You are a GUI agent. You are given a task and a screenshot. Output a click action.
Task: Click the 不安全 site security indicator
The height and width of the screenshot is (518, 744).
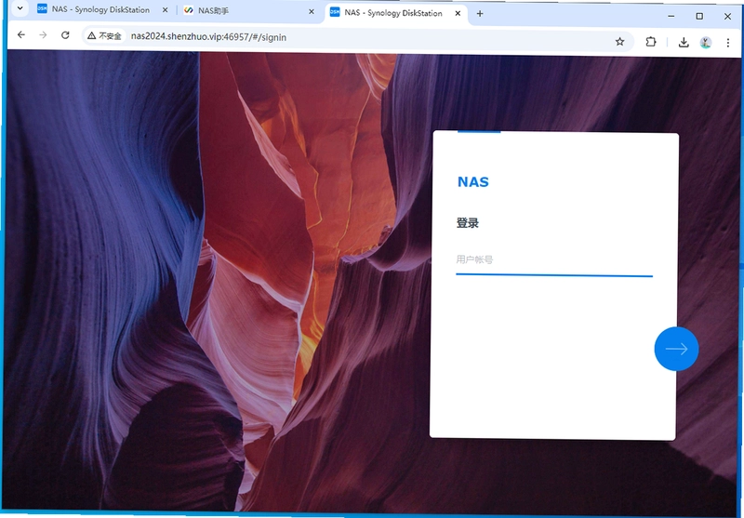(x=105, y=35)
